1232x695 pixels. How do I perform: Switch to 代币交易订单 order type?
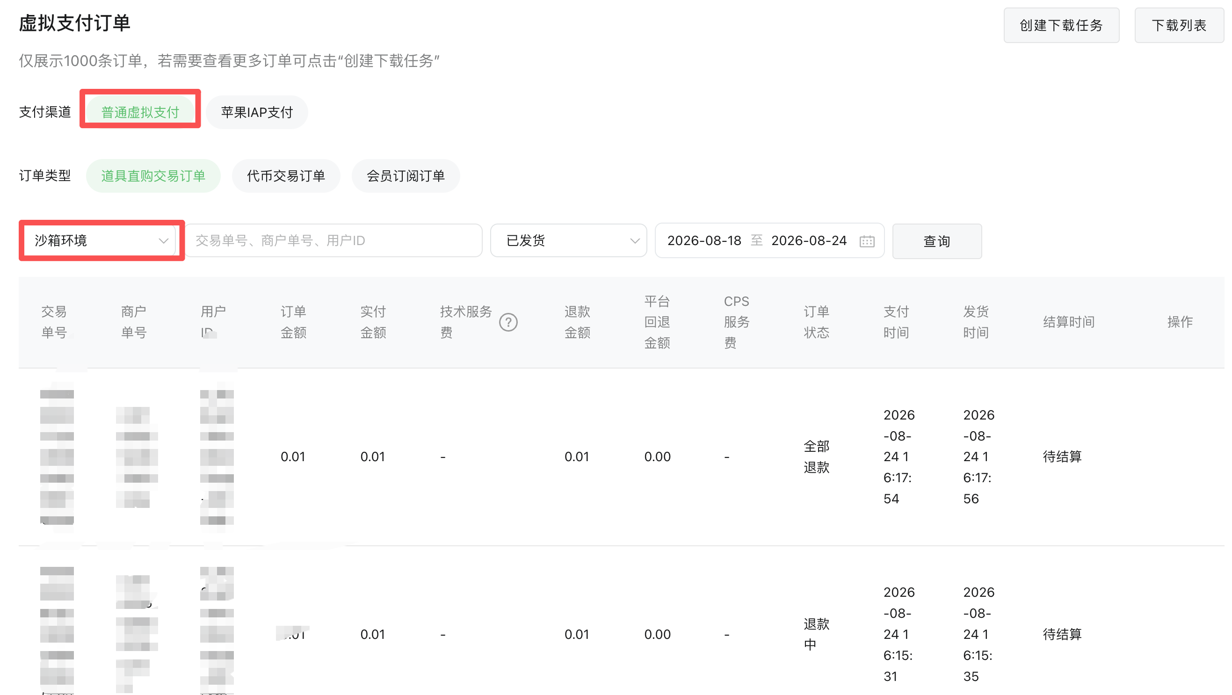tap(286, 176)
